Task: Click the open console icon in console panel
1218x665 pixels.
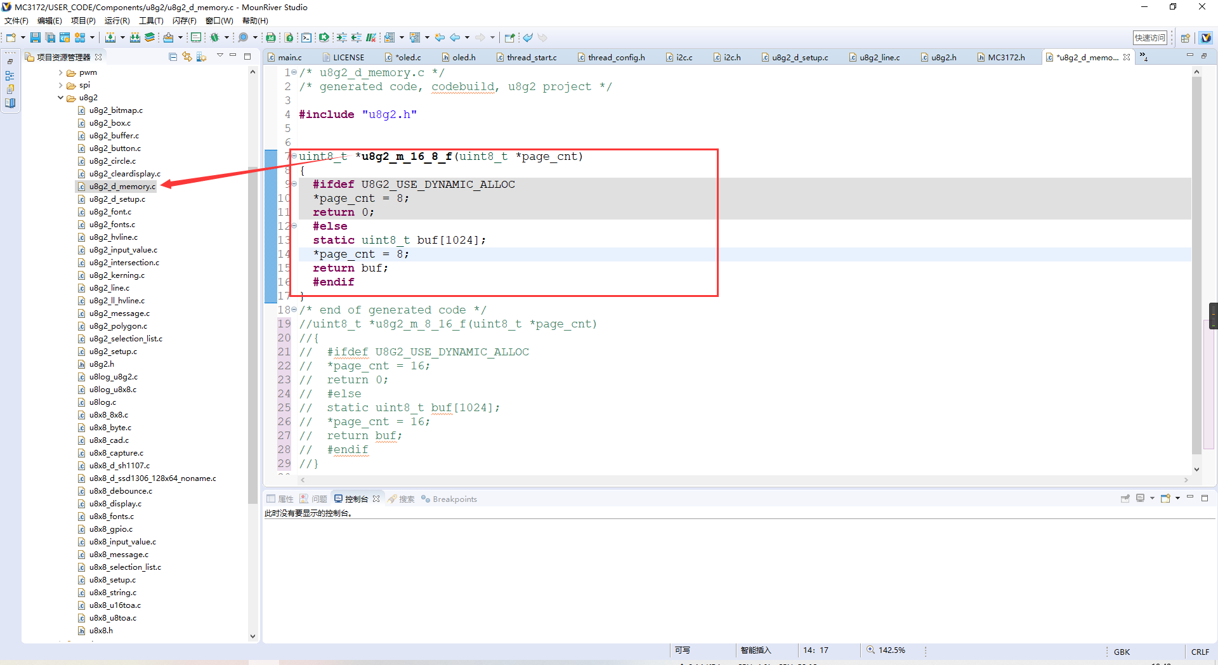Action: 1165,498
